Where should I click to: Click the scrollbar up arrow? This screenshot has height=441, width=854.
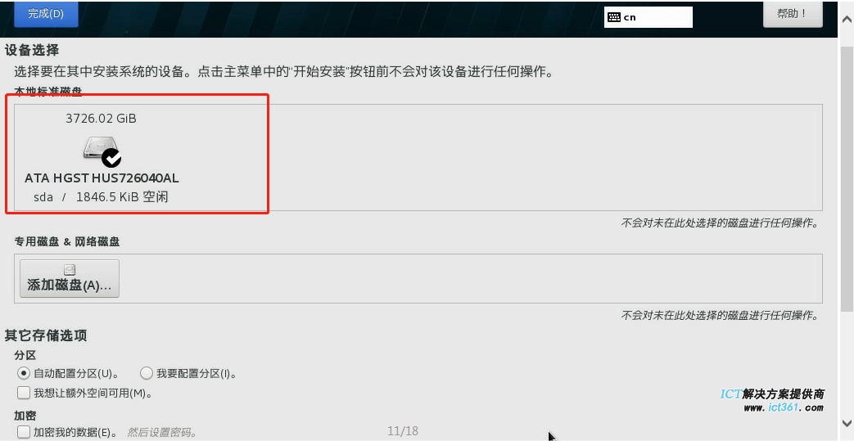[847, 20]
